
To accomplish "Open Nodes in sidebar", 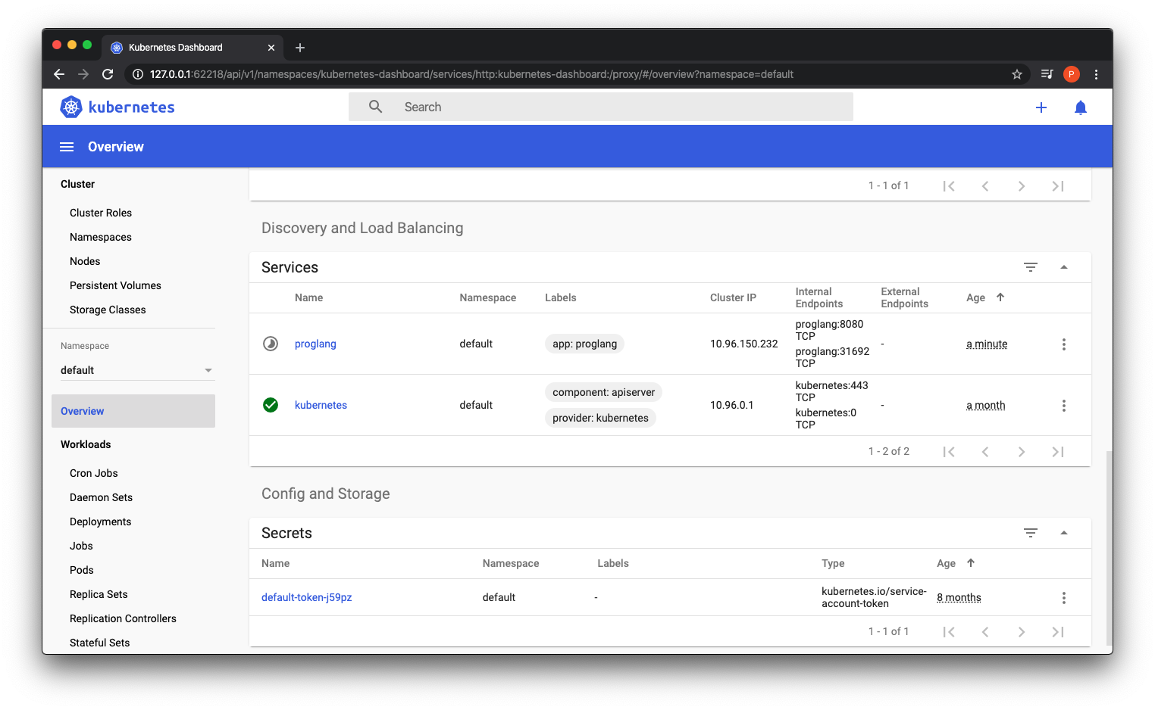I will (x=85, y=261).
